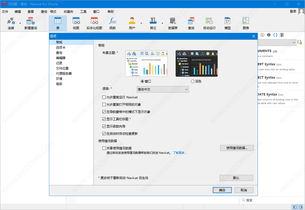Select 文件位置 in the options category list

pos(62,68)
